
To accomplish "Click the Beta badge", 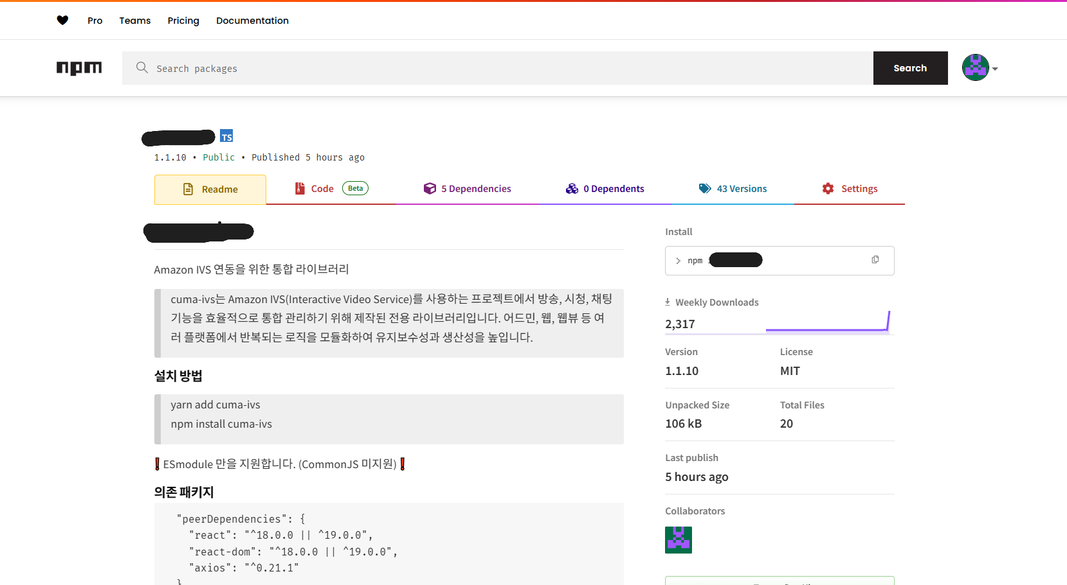I will [355, 188].
